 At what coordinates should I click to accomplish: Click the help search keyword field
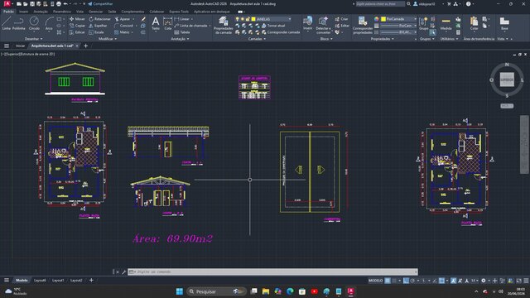[380, 3]
